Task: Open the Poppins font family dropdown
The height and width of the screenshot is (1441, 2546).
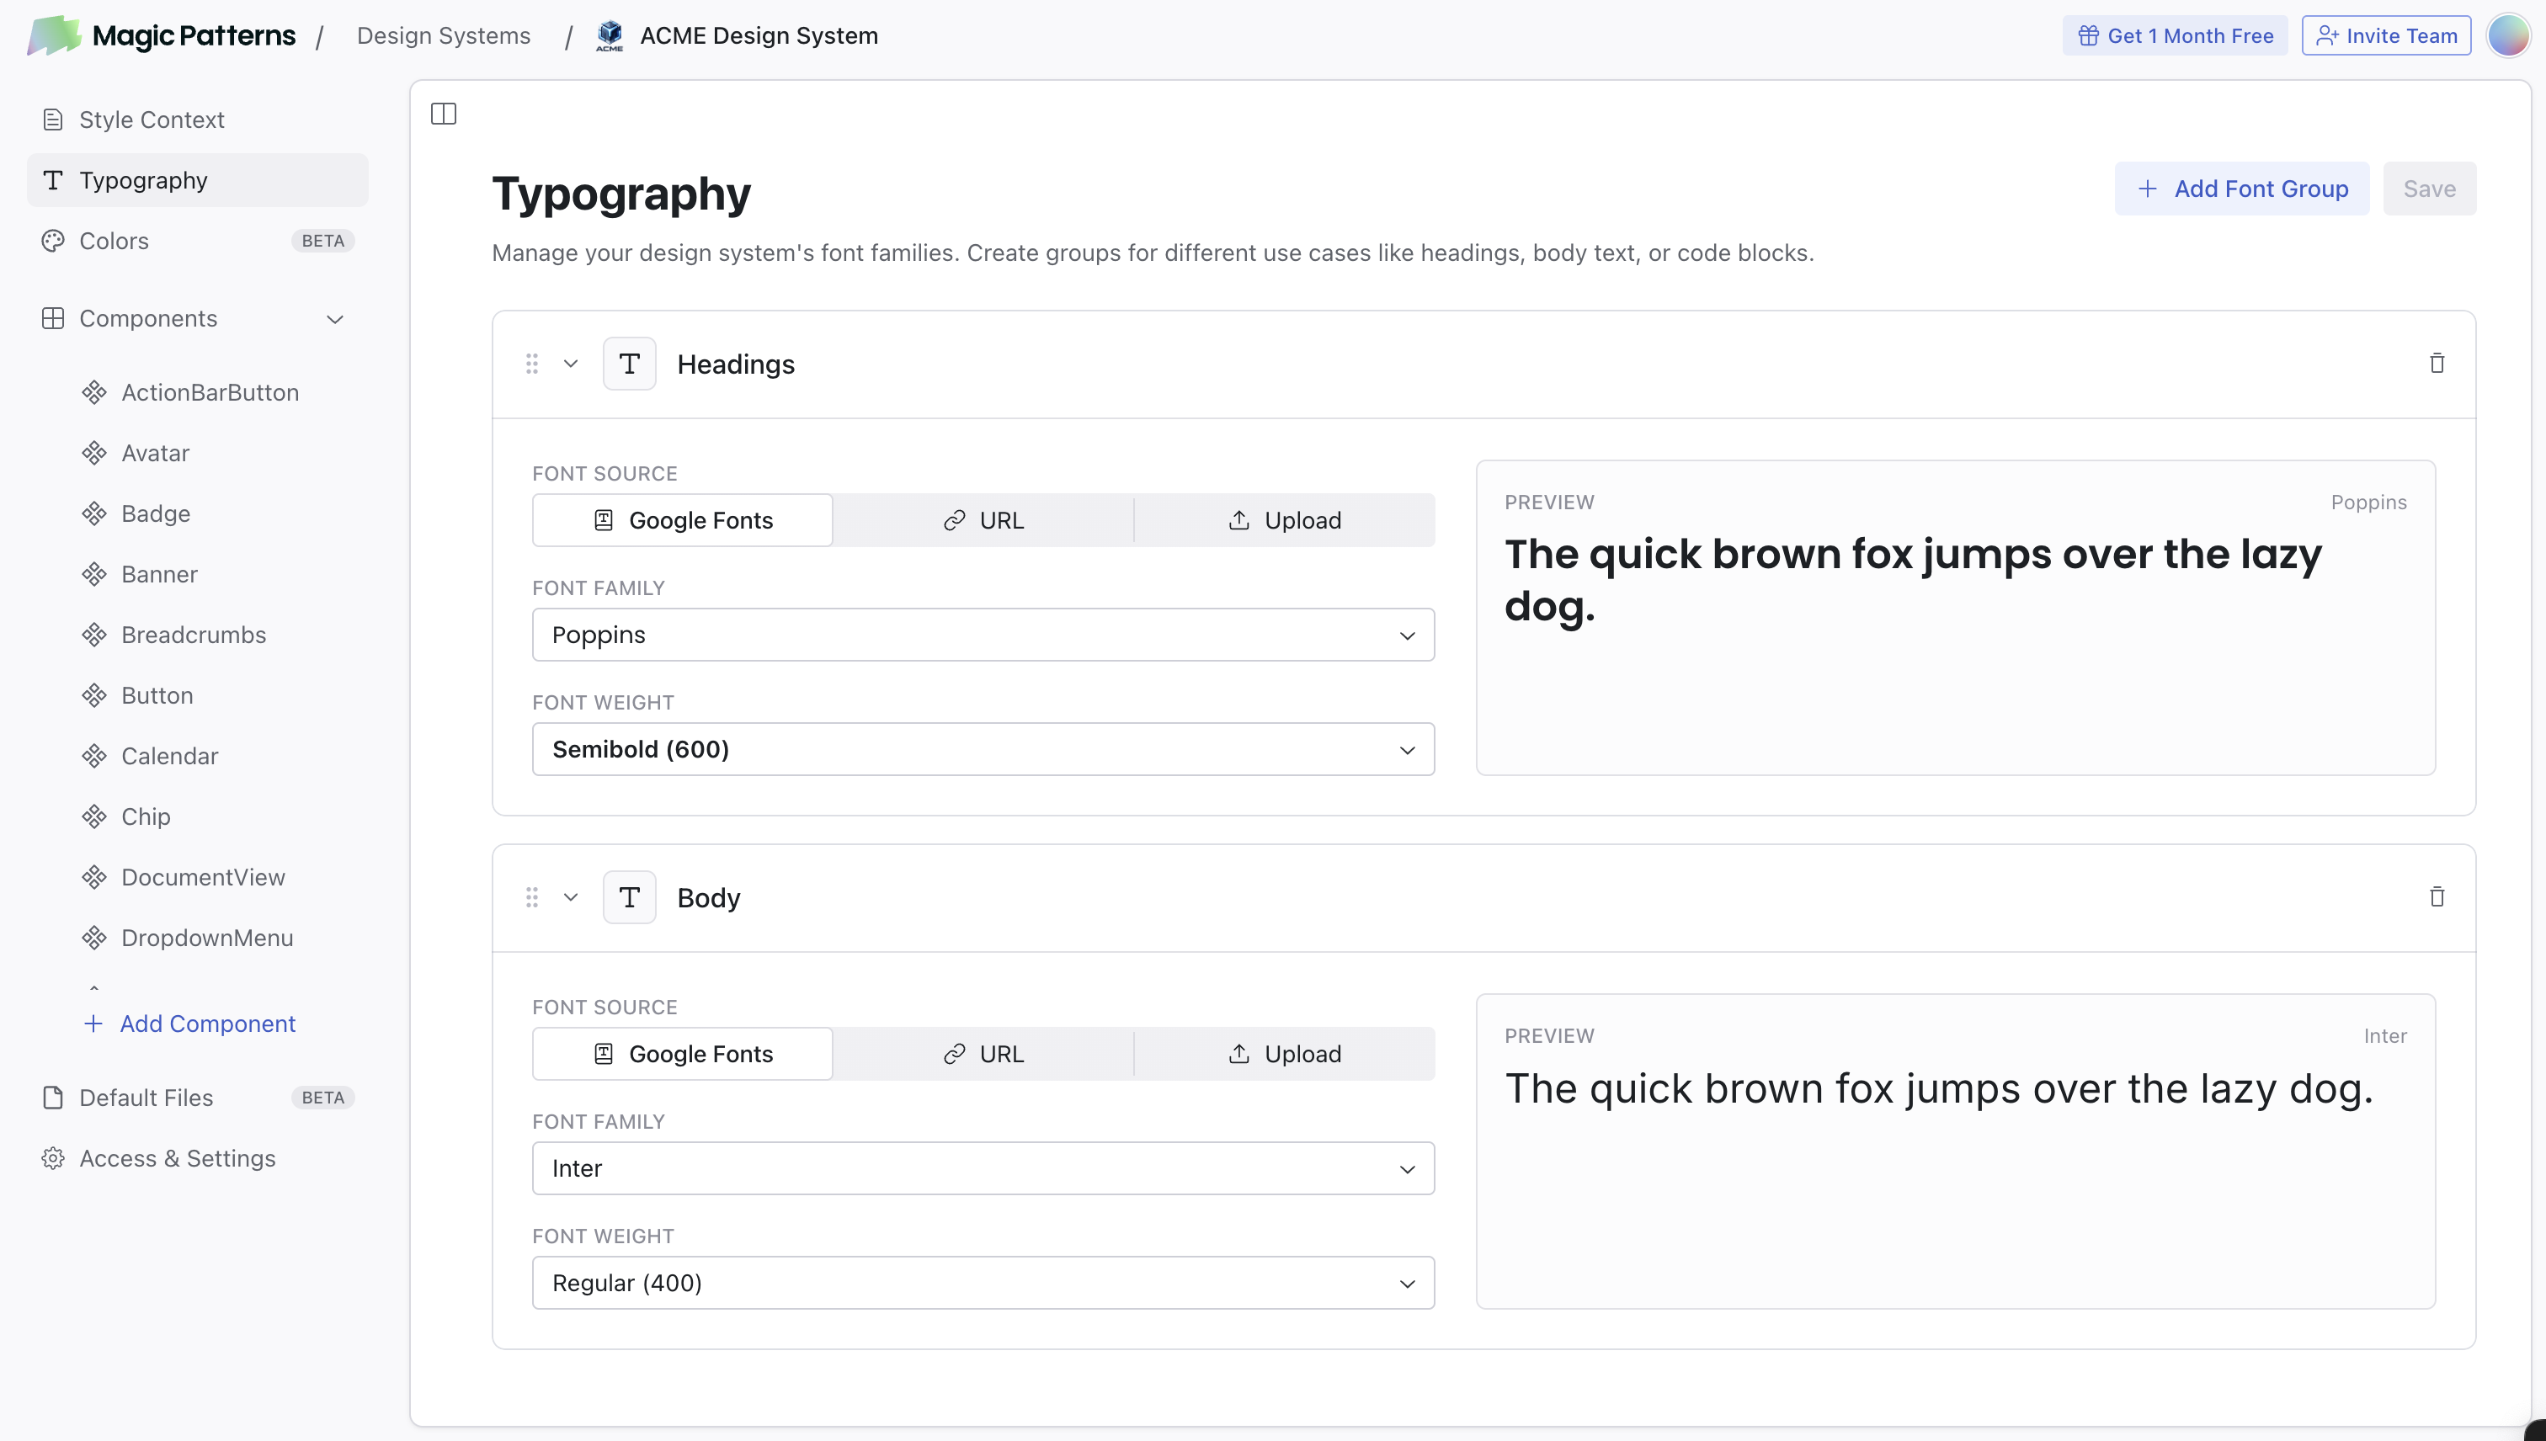Action: (983, 635)
